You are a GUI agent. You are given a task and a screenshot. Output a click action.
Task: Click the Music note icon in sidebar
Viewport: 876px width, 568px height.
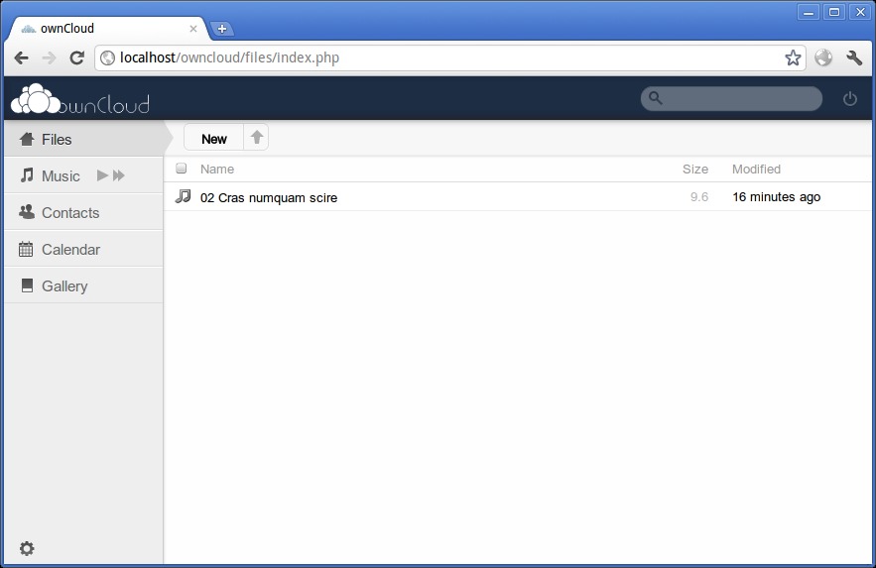pyautogui.click(x=27, y=175)
